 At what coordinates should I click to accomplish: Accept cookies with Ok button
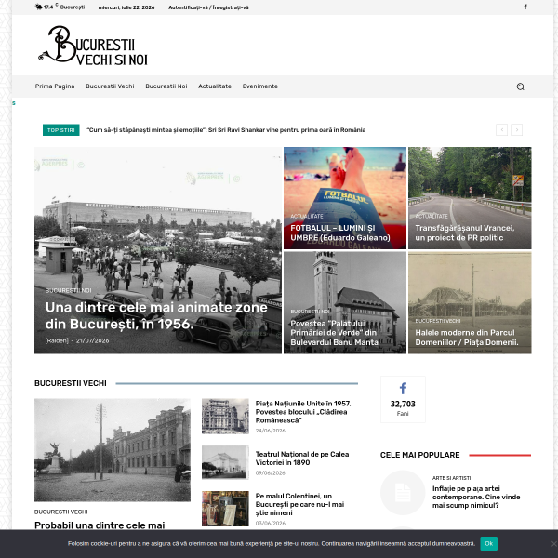tap(488, 543)
